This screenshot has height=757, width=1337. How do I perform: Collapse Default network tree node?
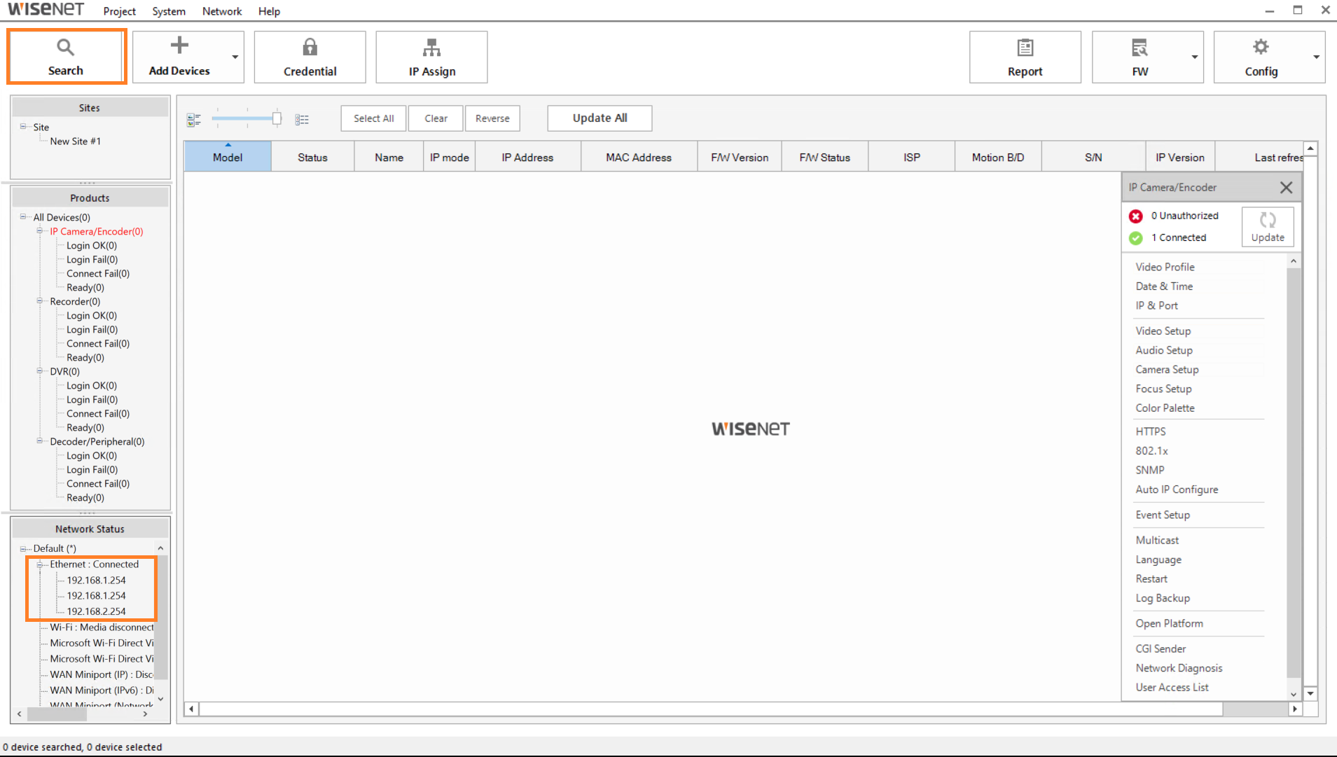(23, 549)
